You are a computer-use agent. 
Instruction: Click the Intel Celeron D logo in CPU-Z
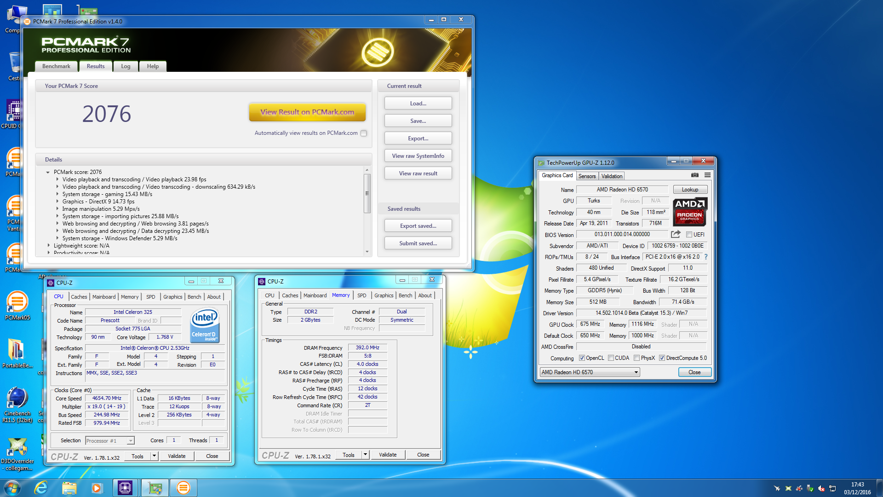205,325
